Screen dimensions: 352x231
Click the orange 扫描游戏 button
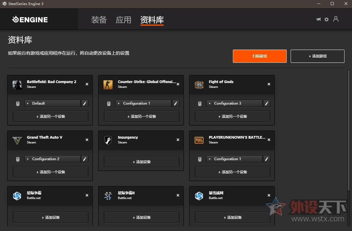click(260, 56)
